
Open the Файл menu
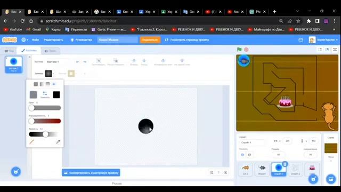click(35, 40)
